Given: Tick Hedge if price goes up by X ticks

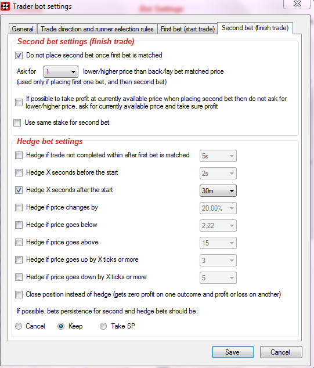Looking at the screenshot, I should coord(19,260).
